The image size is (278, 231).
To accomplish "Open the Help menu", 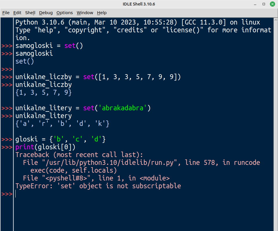I will (102, 13).
